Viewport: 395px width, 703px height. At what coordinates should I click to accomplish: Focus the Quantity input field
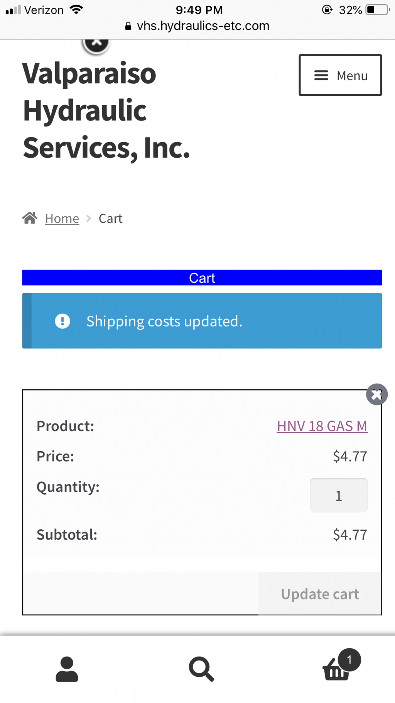click(x=339, y=495)
